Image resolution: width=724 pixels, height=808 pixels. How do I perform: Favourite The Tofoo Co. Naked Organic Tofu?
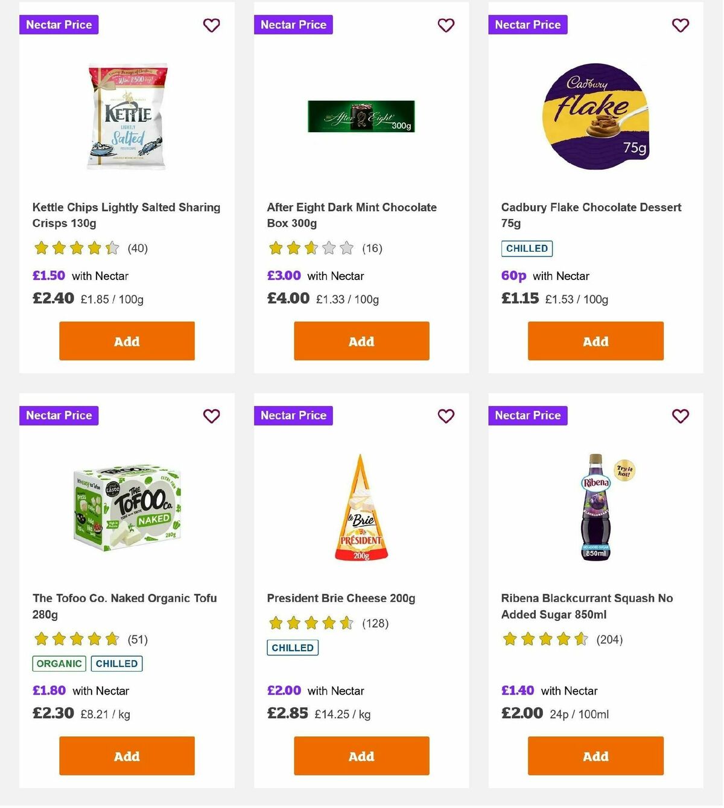click(211, 416)
